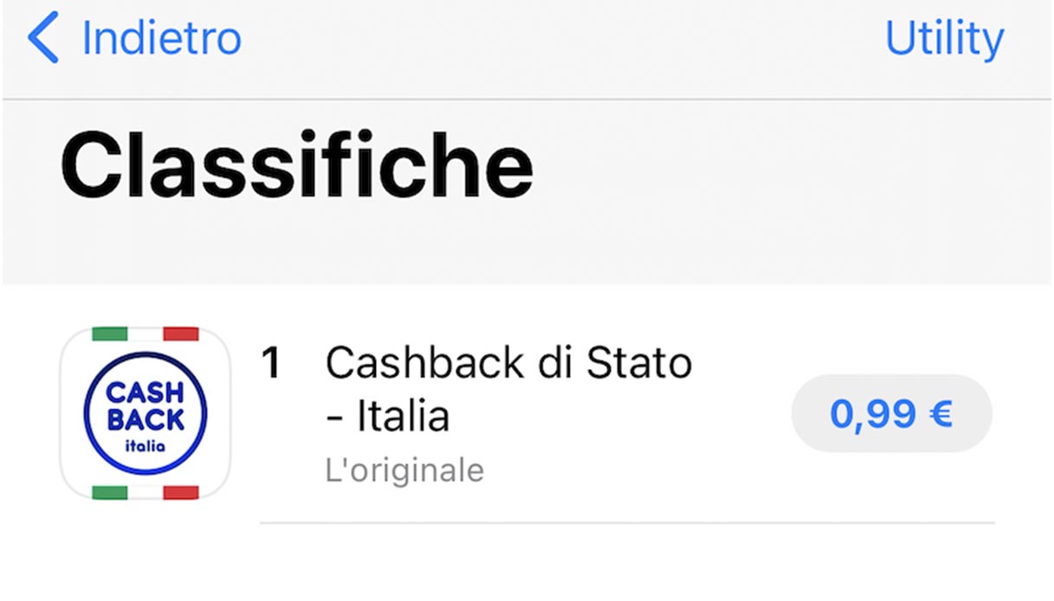Click the top red stripe on the app icon
Viewport: 1054px width, 601px height.
181,334
